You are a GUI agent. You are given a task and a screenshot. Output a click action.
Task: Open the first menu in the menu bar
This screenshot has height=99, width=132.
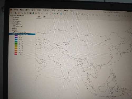pyautogui.click(x=16, y=10)
